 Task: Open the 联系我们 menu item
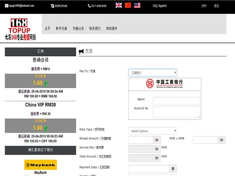[95, 29]
